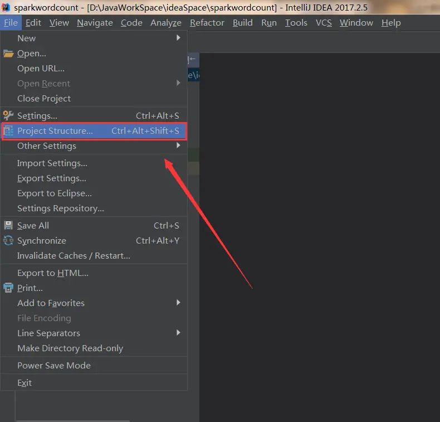Open the Run menu

point(269,22)
